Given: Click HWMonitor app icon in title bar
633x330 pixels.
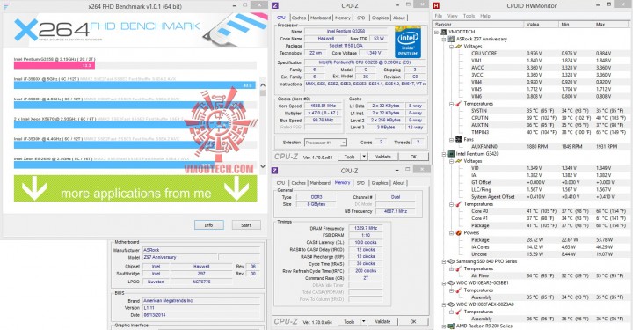Looking at the screenshot, I should (436, 5).
